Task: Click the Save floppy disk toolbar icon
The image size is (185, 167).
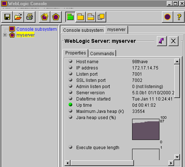Action: [7, 17]
